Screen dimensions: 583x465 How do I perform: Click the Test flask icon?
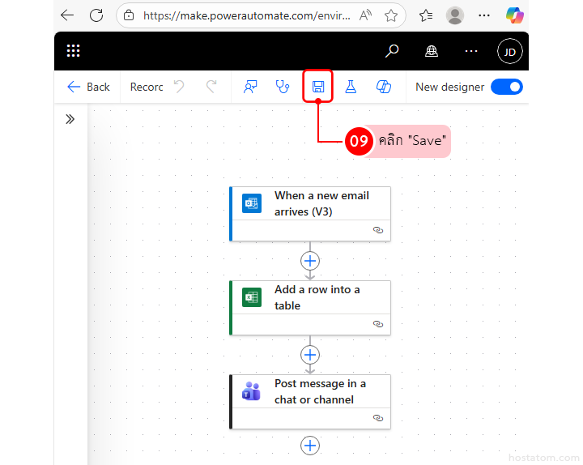(351, 87)
